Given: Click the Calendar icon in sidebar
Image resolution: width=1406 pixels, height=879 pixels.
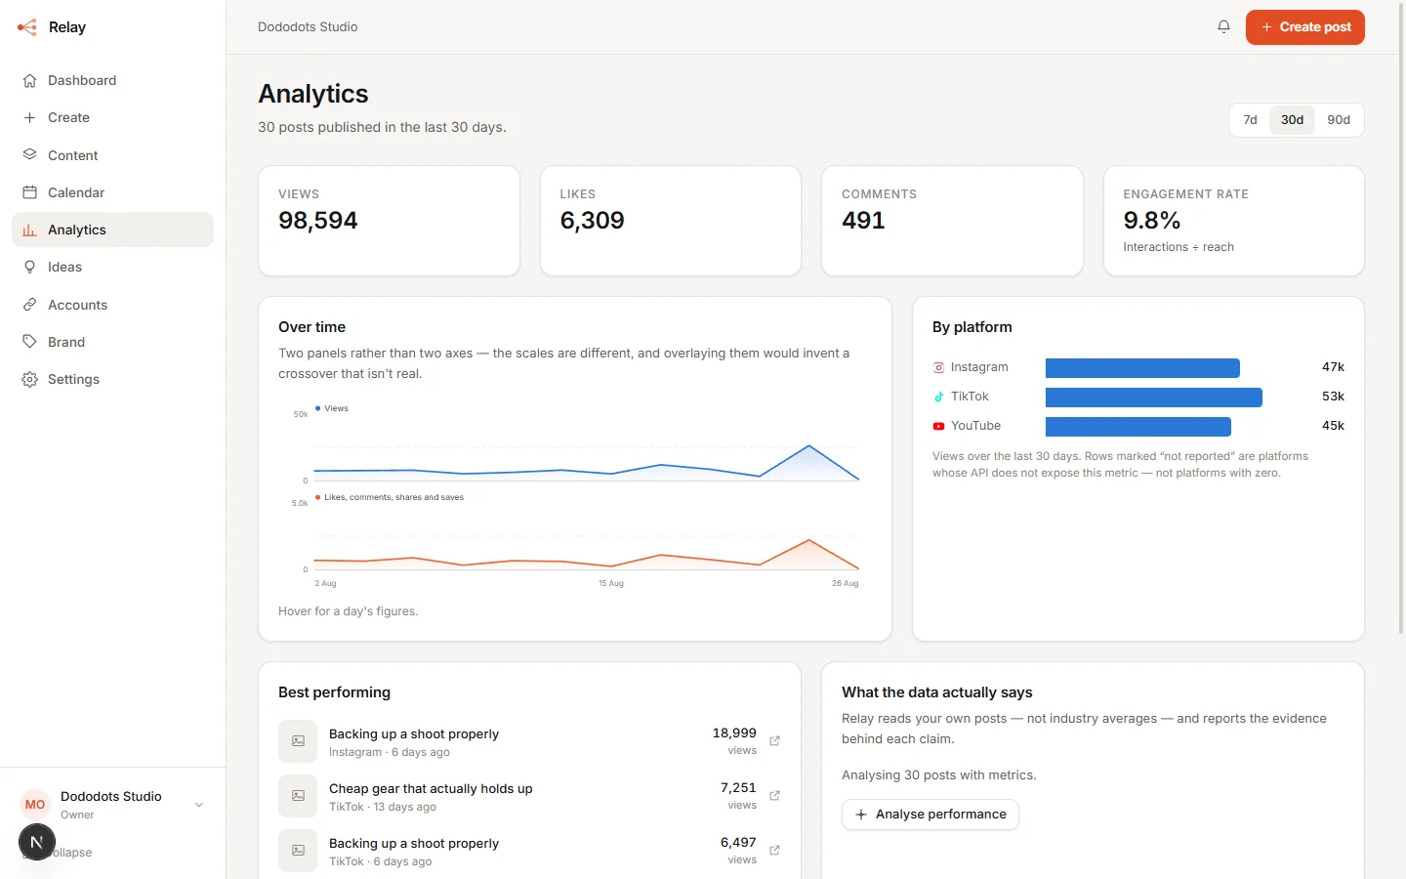Looking at the screenshot, I should [x=30, y=192].
